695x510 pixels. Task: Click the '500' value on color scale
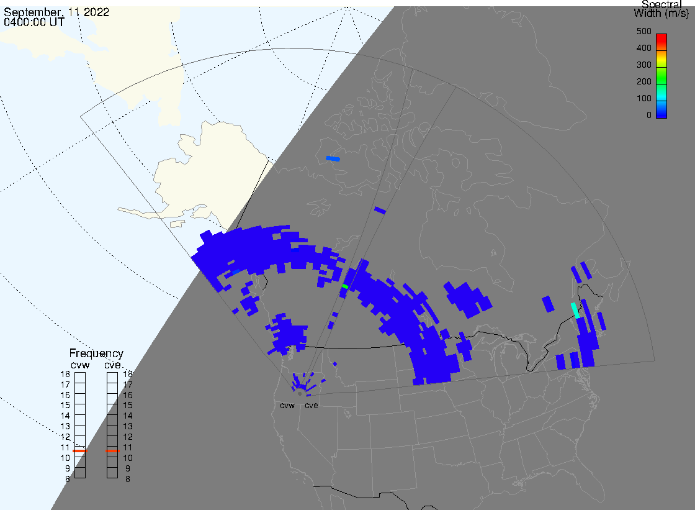644,32
